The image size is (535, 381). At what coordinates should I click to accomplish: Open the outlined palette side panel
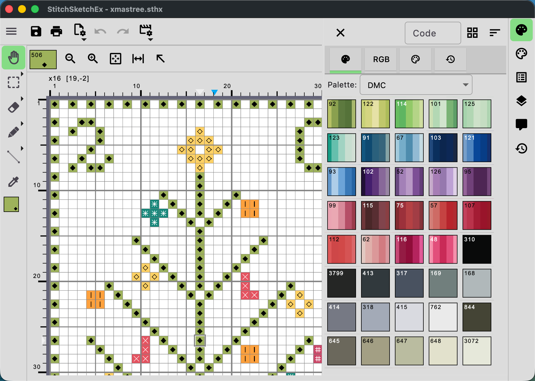pos(521,54)
